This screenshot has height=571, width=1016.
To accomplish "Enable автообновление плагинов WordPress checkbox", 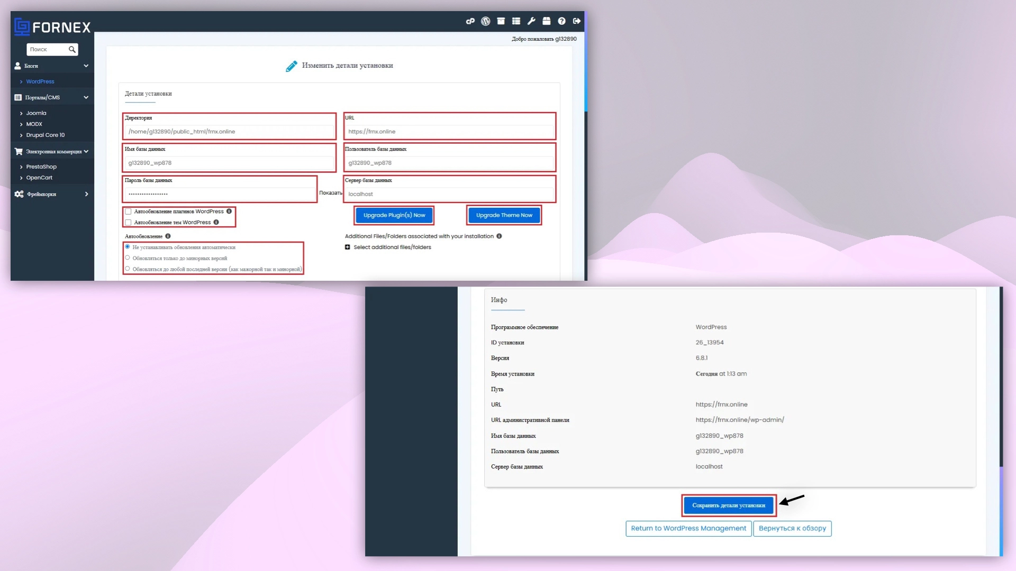I will [x=129, y=211].
